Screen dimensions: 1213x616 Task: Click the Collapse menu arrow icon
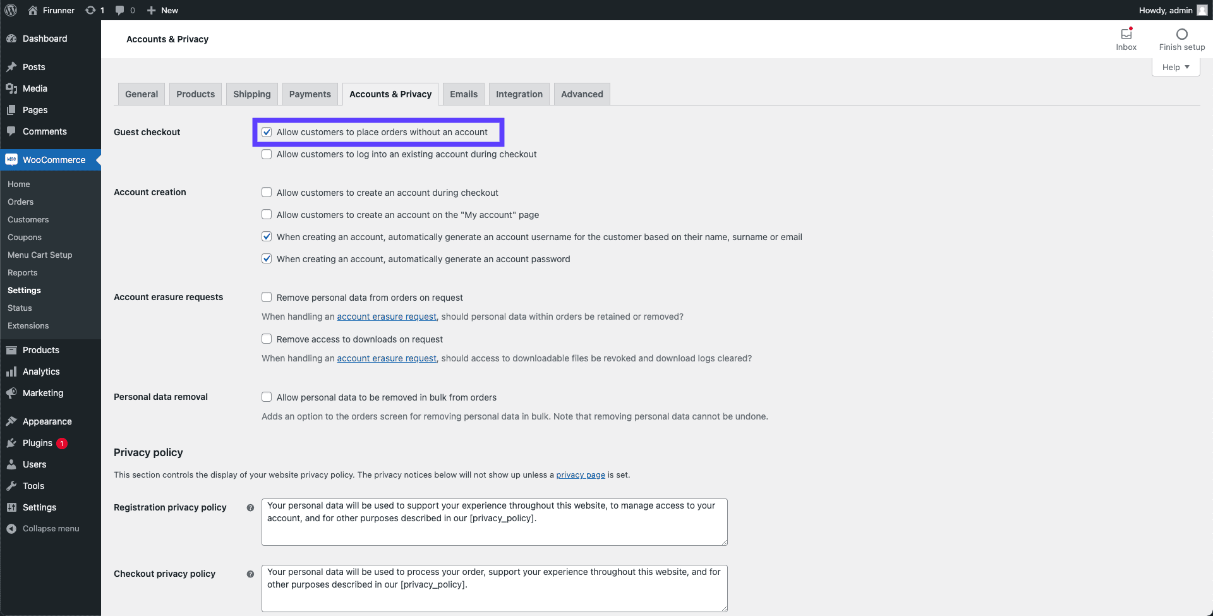click(11, 529)
